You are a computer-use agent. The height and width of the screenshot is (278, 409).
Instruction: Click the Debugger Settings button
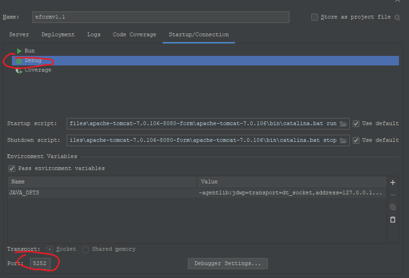[228, 264]
